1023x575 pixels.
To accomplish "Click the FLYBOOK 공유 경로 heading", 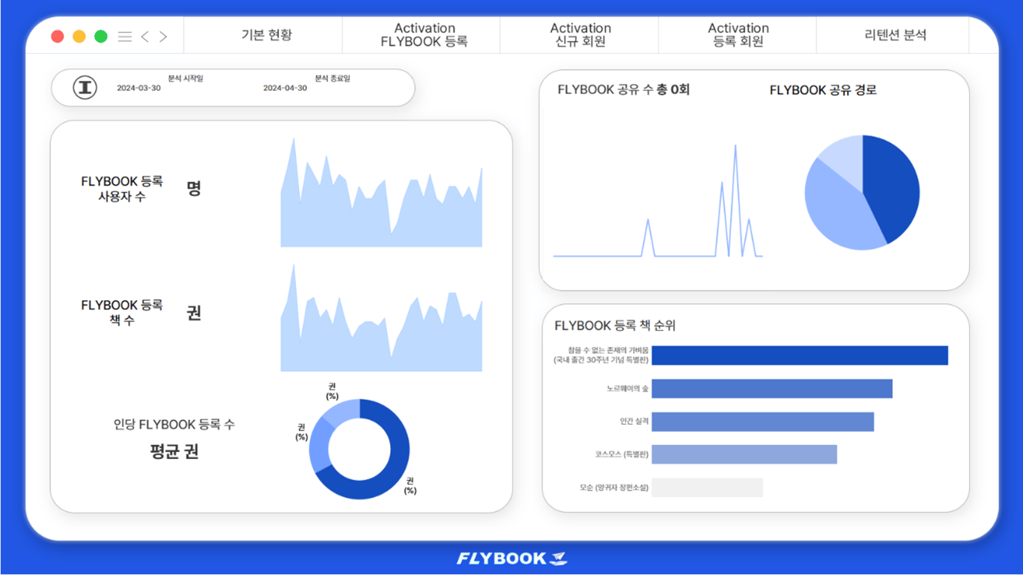I will 823,90.
